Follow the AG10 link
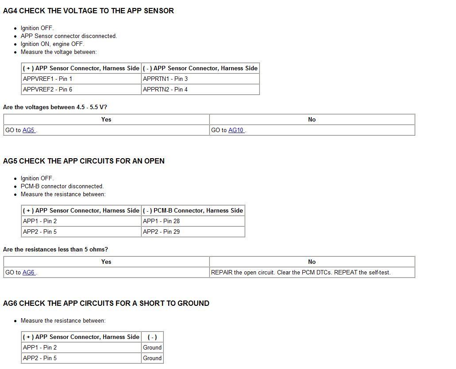Screen dimensions: 456x369 pos(236,130)
